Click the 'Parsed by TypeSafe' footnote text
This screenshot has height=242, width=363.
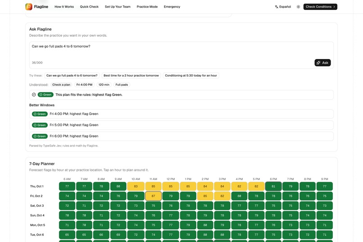(x=64, y=146)
